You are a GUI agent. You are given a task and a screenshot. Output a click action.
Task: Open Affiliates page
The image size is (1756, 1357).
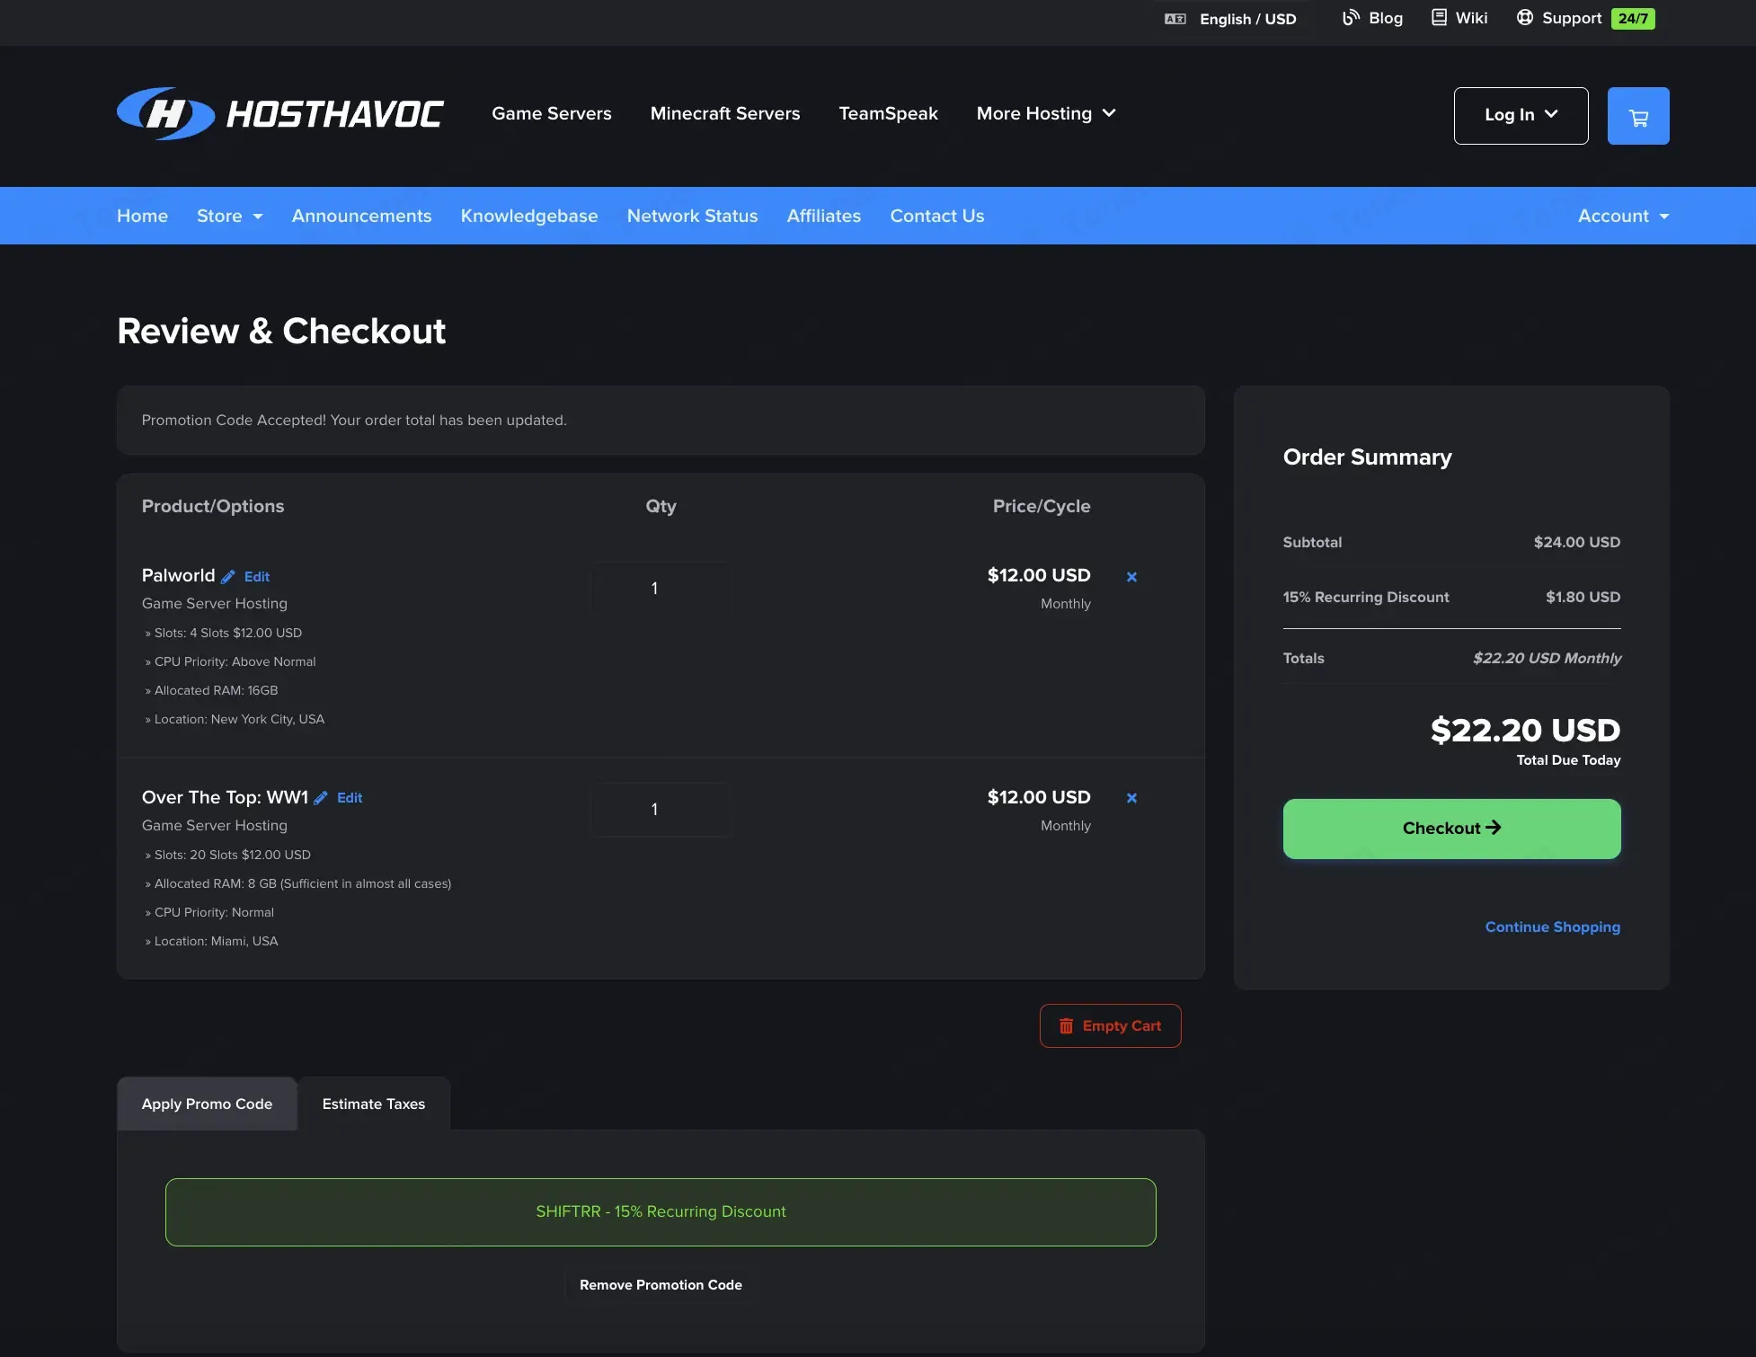824,217
